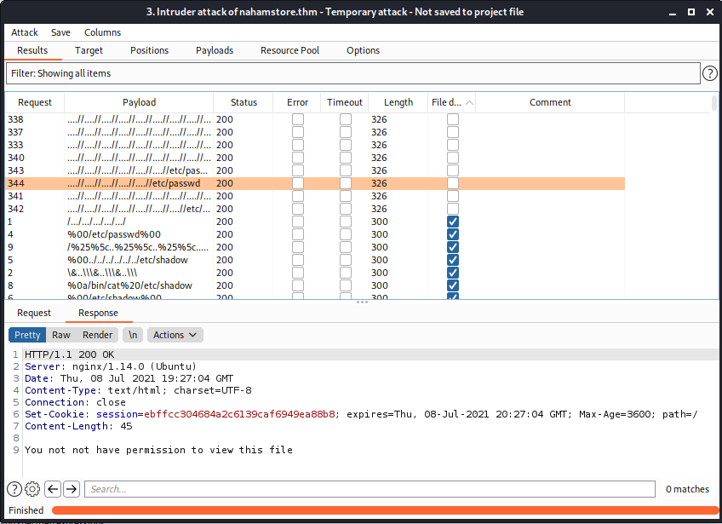The image size is (722, 524).
Task: Open the Columns menu
Action: coord(102,32)
